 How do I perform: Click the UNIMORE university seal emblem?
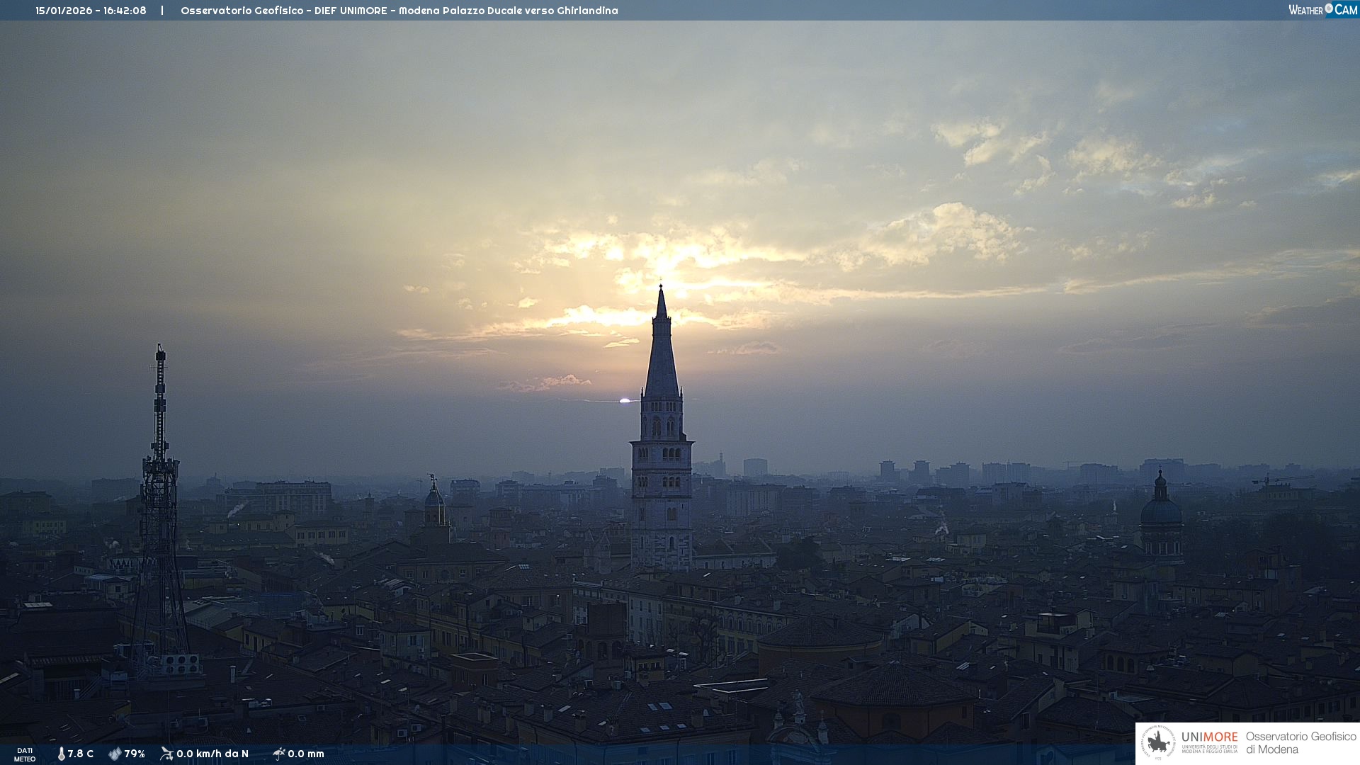(1158, 742)
